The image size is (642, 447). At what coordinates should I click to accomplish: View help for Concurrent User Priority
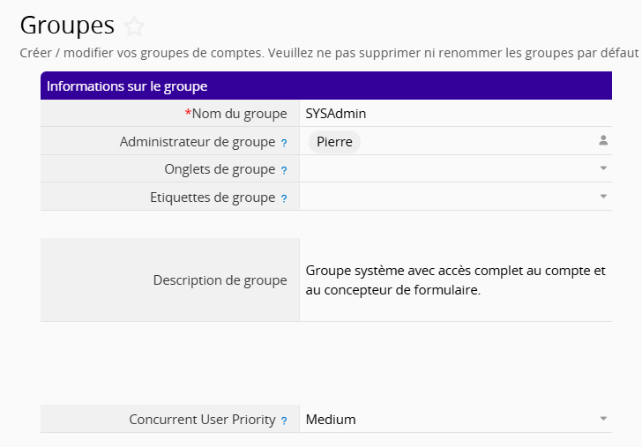click(284, 421)
